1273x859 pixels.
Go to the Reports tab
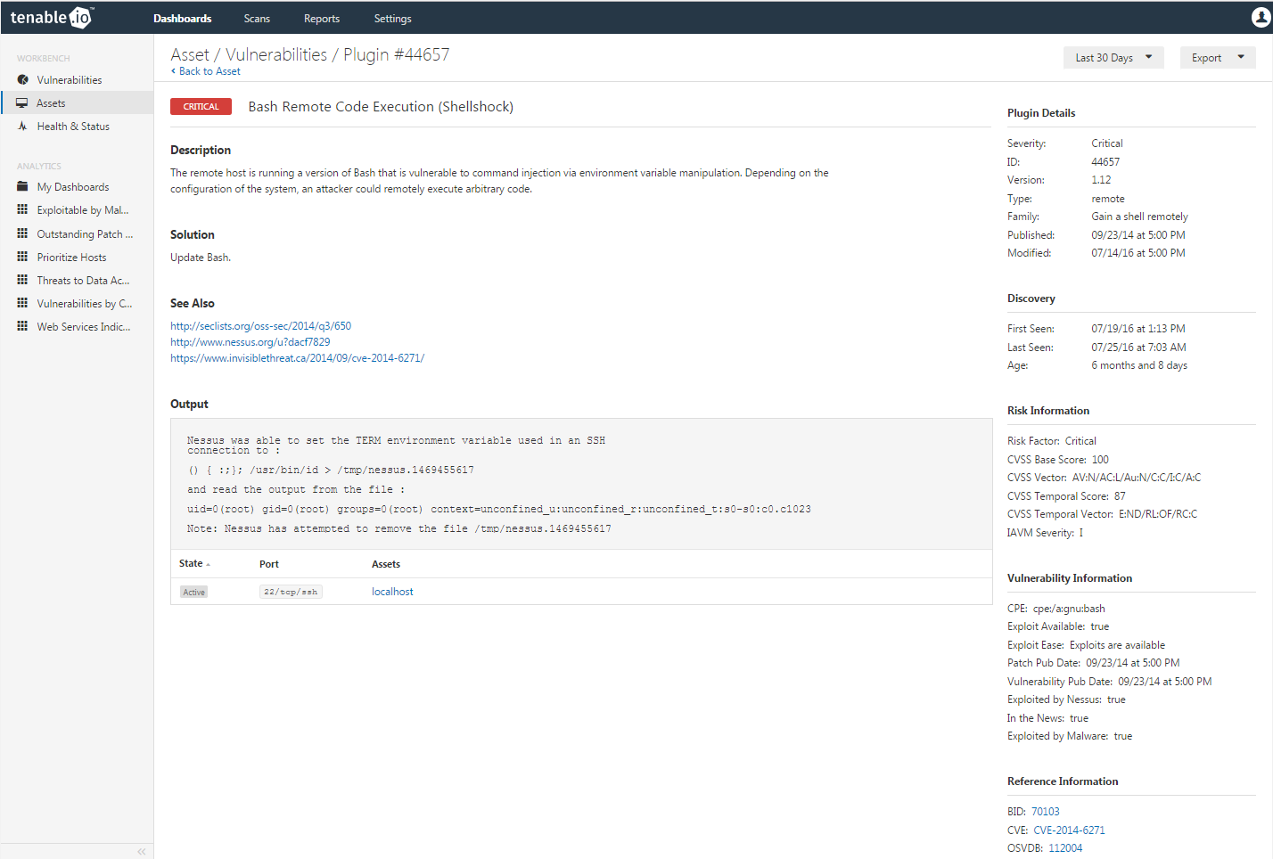[321, 19]
